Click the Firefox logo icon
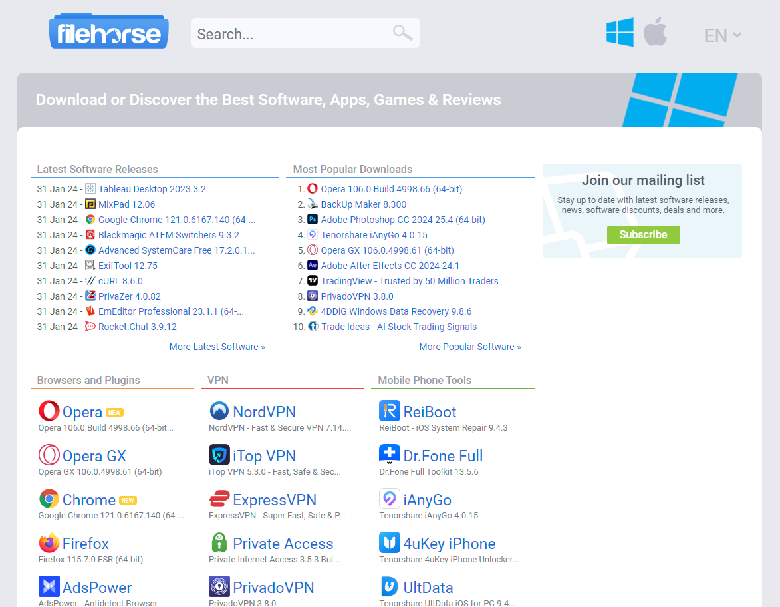This screenshot has width=780, height=607. [x=49, y=542]
